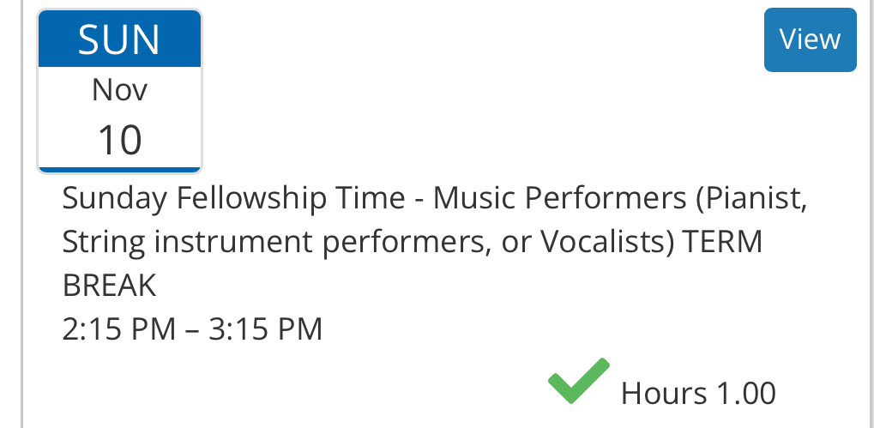The image size is (874, 428).
Task: Click the Hours label beside the checkmark
Action: pyautogui.click(x=664, y=394)
